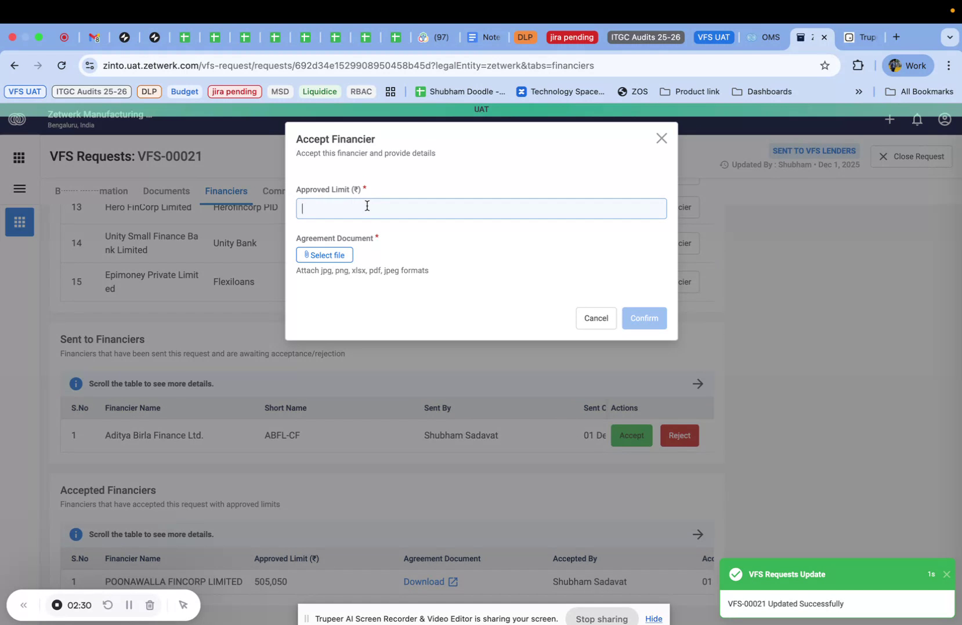Click the info icon beside 'Scroll the table' message
This screenshot has width=962, height=625.
coord(75,383)
